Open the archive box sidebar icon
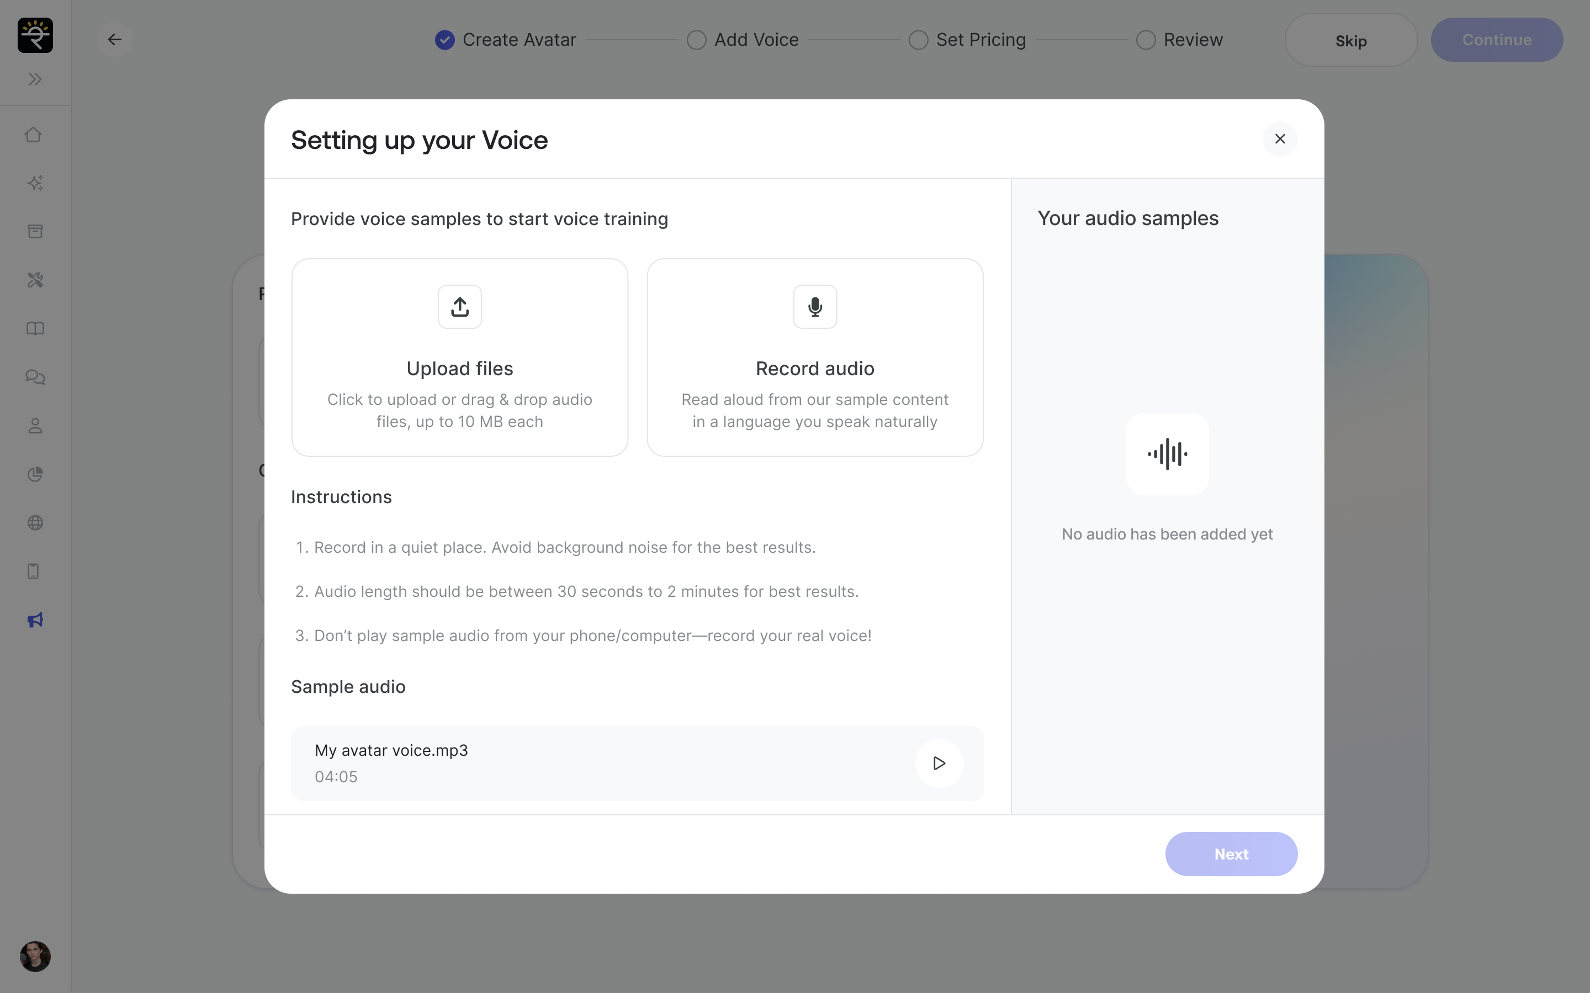Viewport: 1590px width, 993px height. (35, 231)
